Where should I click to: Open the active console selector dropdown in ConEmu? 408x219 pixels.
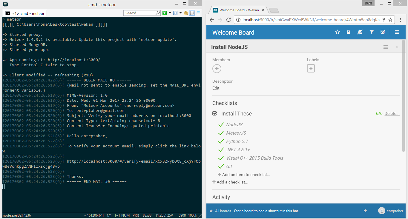[x=180, y=13]
